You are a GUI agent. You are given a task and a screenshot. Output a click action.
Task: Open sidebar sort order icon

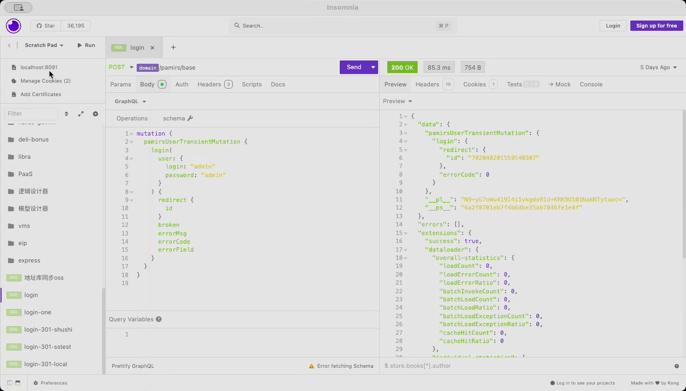pos(66,114)
